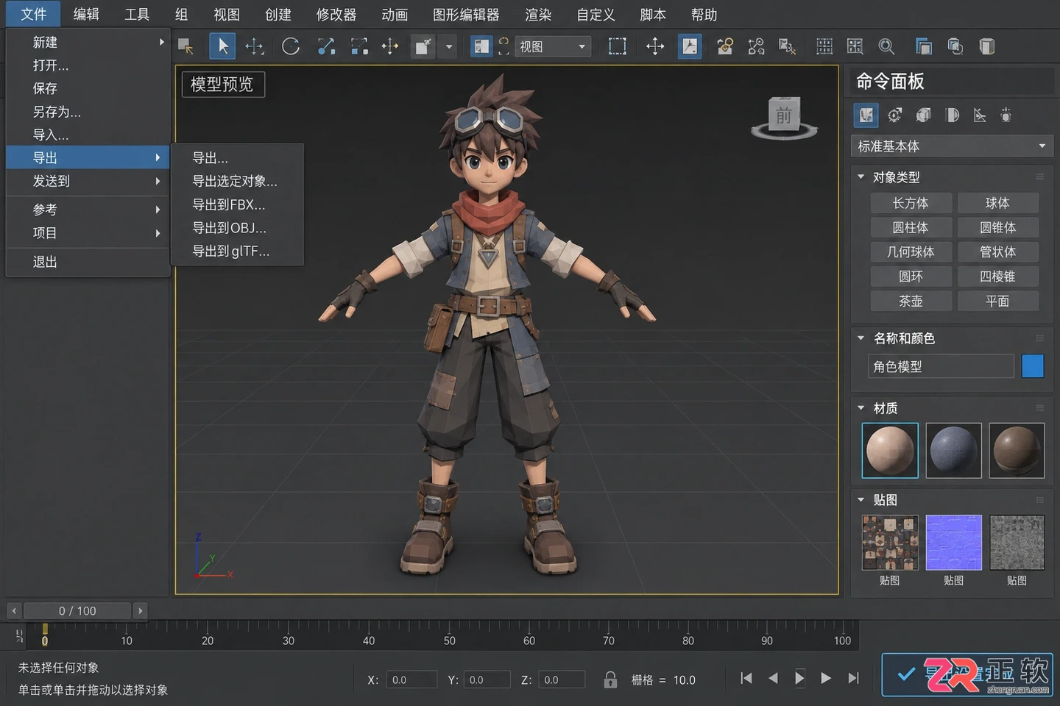The height and width of the screenshot is (706, 1060).
Task: Collapse the 对象类型 section
Action: (861, 176)
